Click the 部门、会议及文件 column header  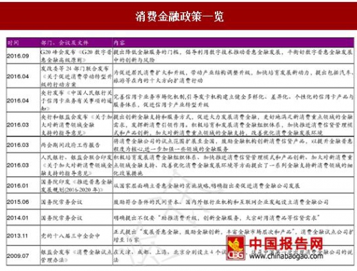pos(65,43)
